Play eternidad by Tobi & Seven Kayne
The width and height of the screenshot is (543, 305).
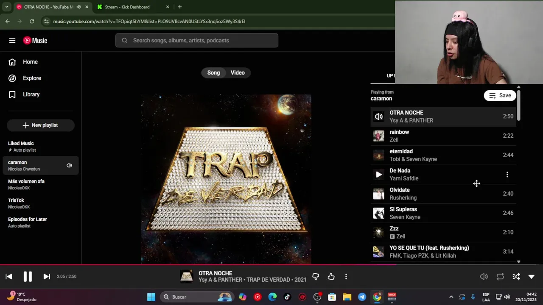[x=443, y=155]
